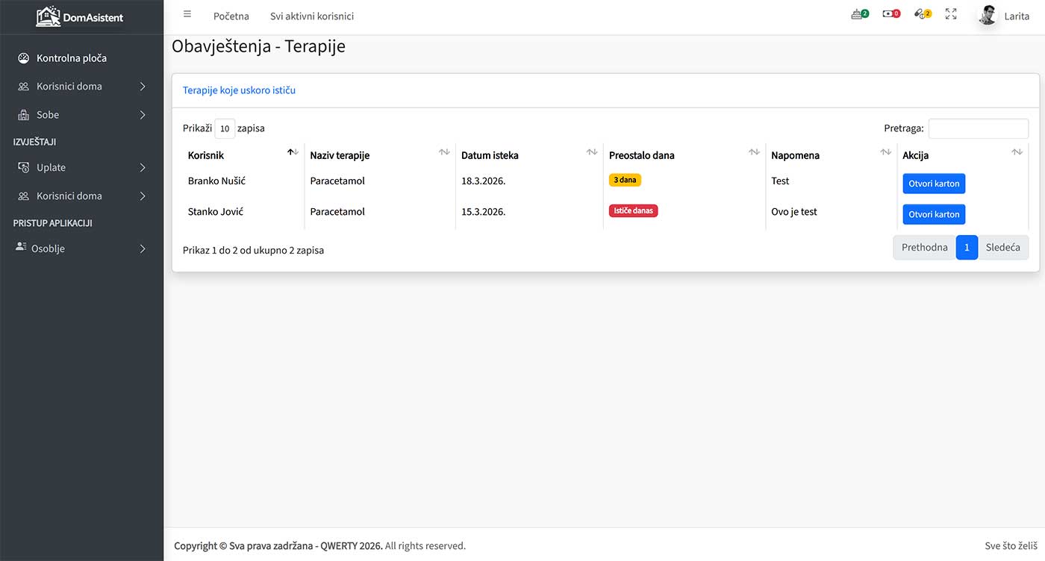The width and height of the screenshot is (1045, 561).
Task: Click the DomAsistent logo
Action: click(x=80, y=16)
